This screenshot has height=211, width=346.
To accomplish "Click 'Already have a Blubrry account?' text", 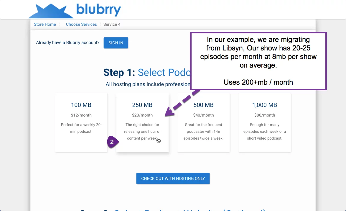I will click(x=68, y=42).
